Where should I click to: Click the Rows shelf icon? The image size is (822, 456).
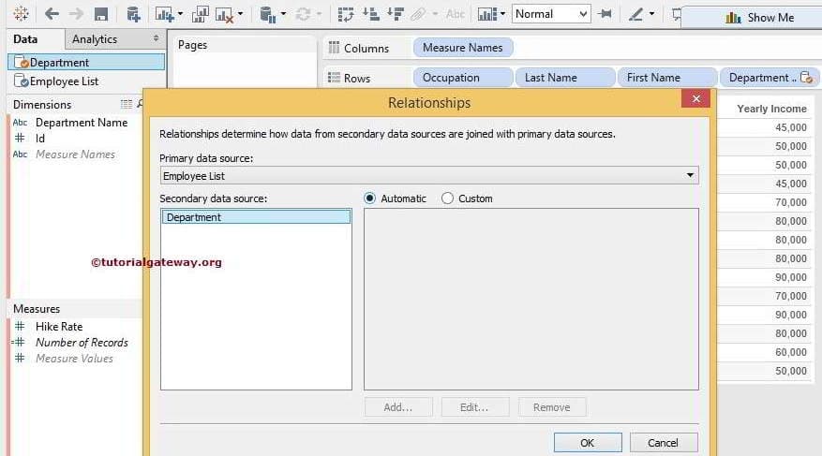(334, 78)
